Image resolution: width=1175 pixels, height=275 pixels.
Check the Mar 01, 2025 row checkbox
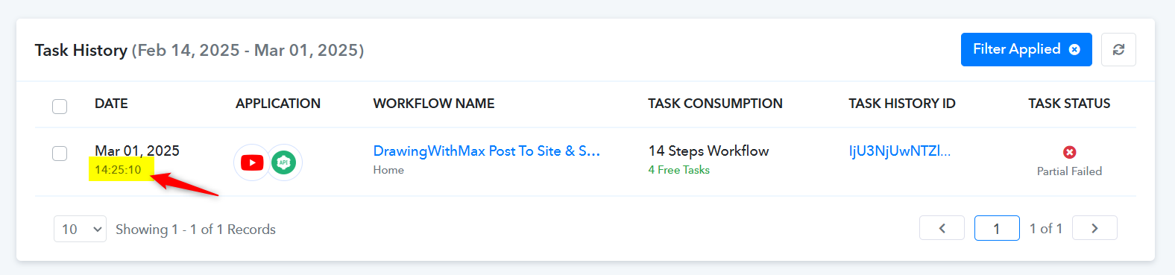click(60, 154)
